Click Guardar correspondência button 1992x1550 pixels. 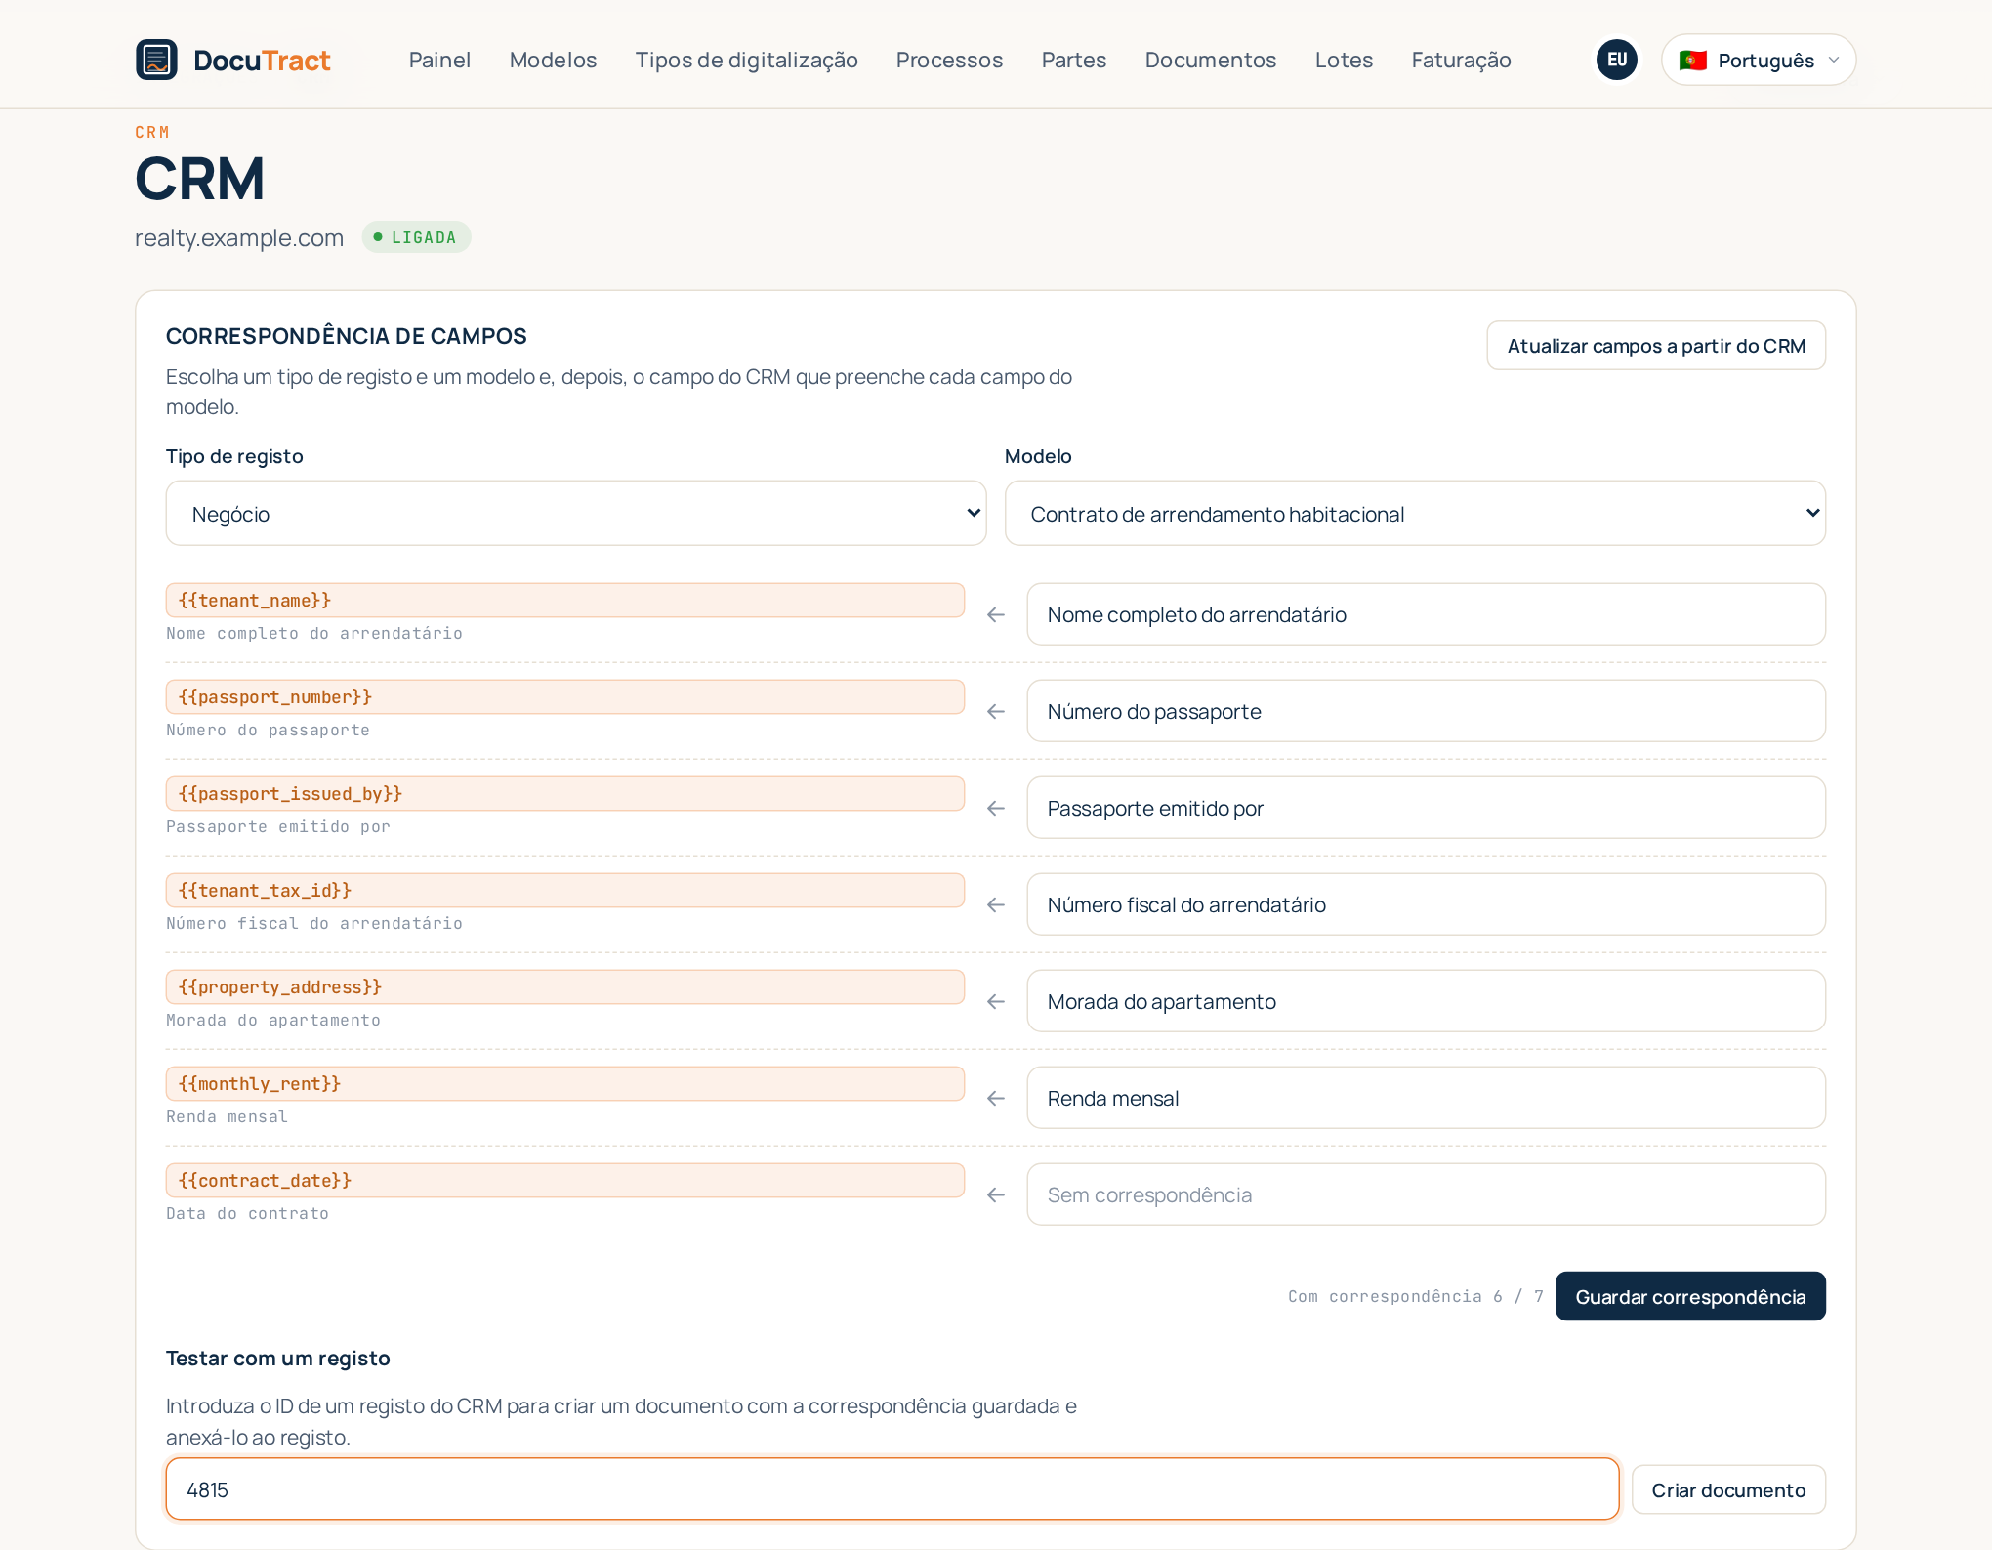click(1690, 1296)
